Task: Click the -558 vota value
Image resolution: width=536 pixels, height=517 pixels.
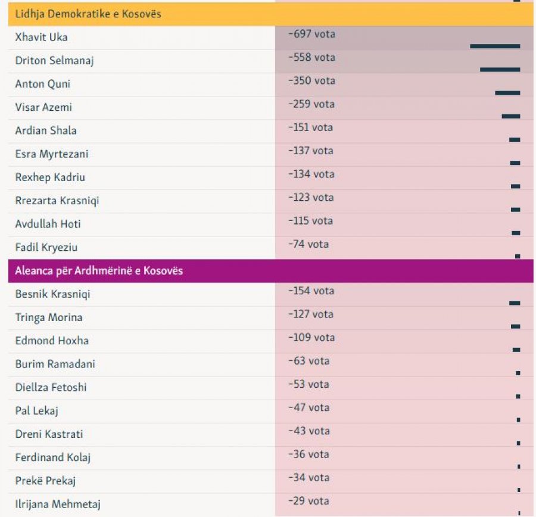Action: pos(311,58)
